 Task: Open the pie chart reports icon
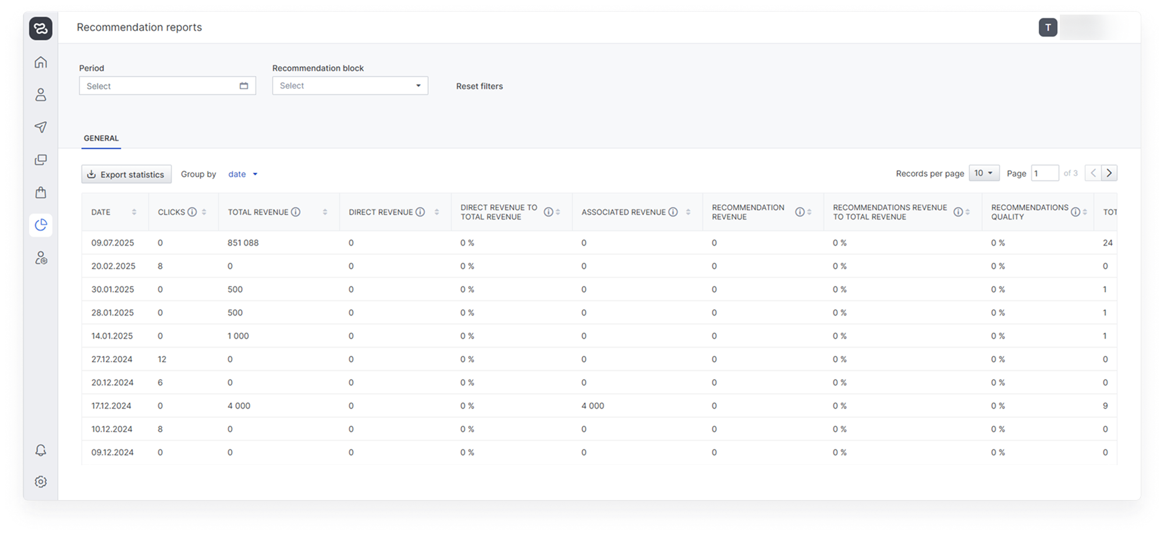tap(41, 225)
